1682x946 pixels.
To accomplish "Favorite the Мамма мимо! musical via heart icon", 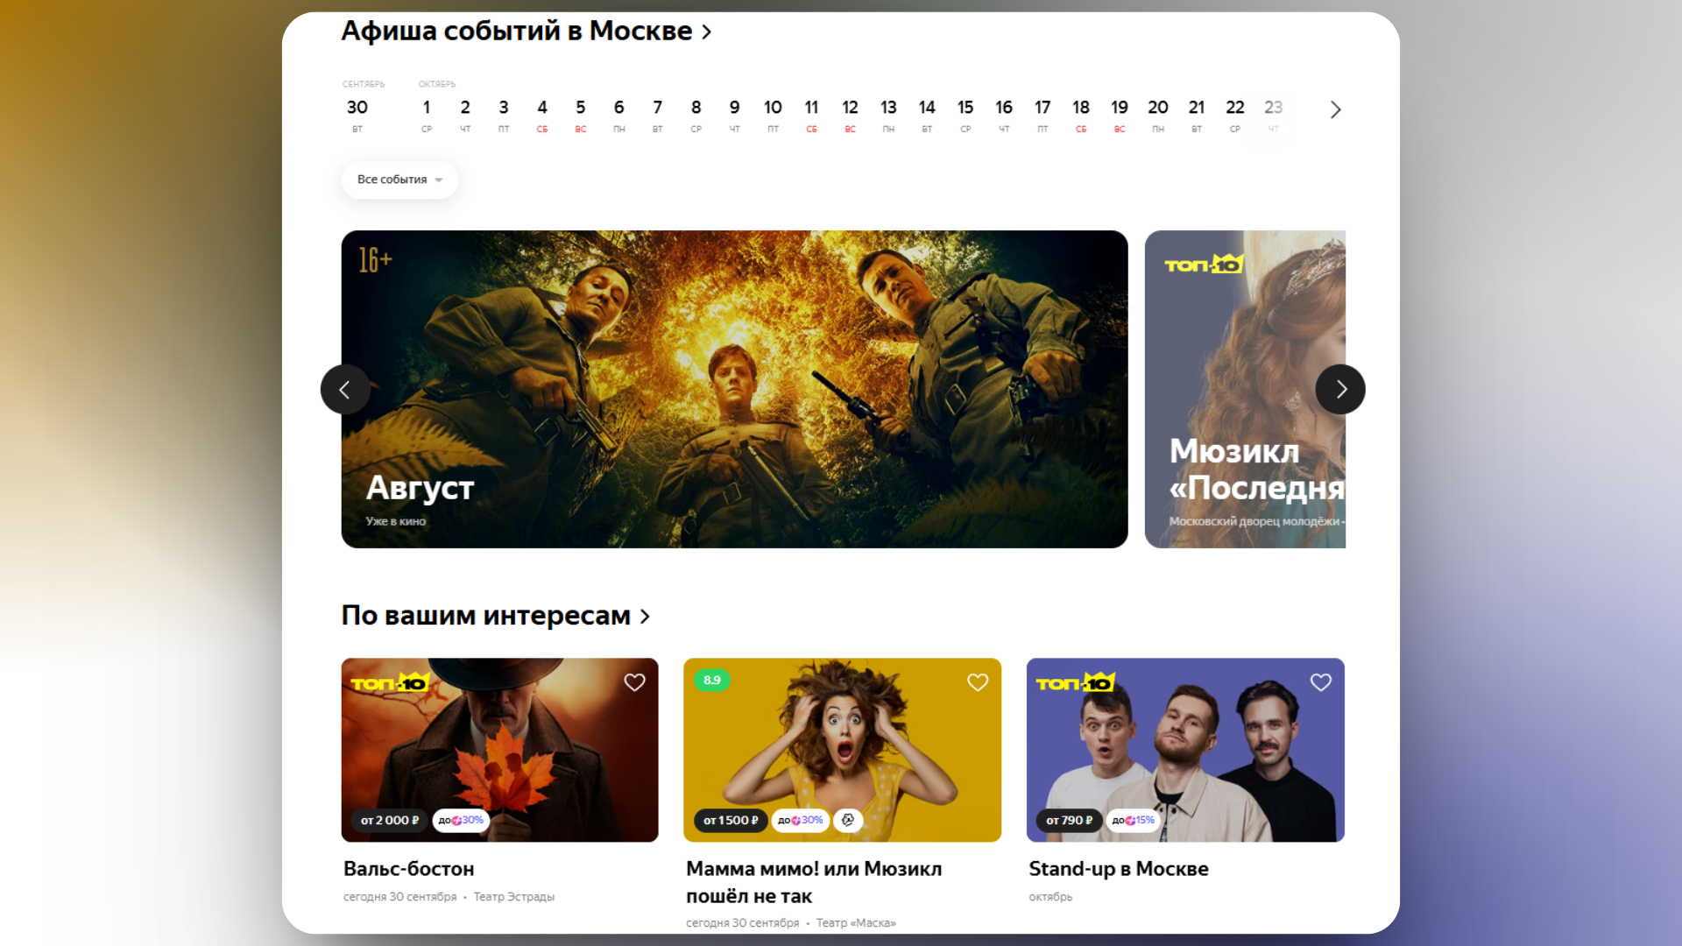I will pyautogui.click(x=978, y=681).
